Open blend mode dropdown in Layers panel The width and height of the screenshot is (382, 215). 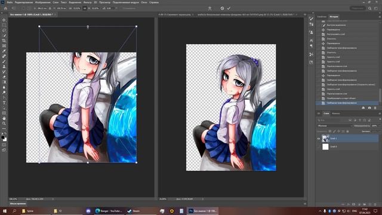tap(335, 126)
